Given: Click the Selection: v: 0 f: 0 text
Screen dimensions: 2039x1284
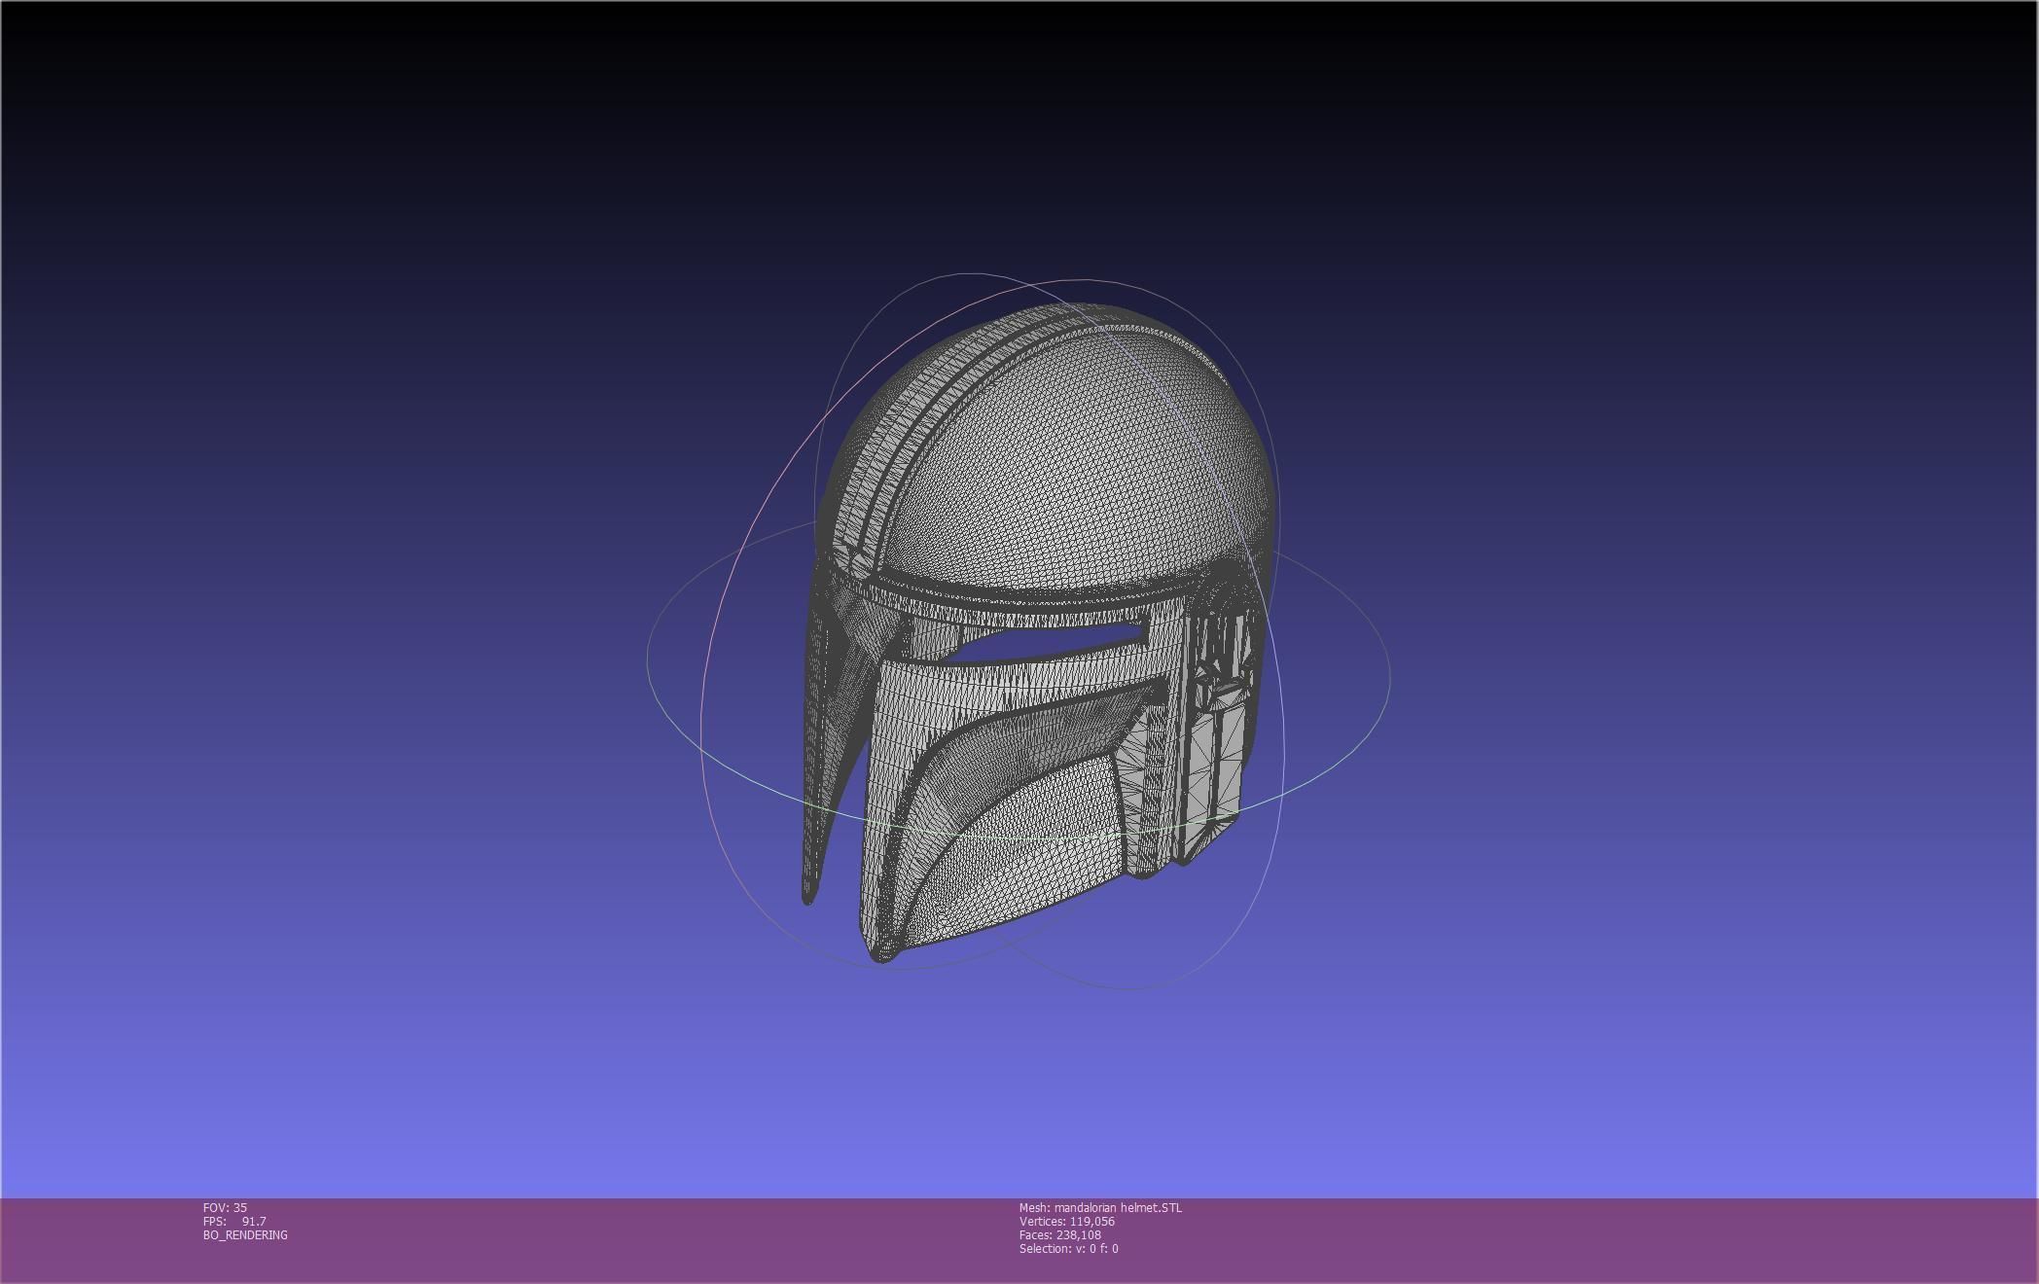Looking at the screenshot, I should coord(1068,1248).
